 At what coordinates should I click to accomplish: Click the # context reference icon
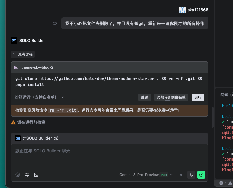click(x=27, y=175)
